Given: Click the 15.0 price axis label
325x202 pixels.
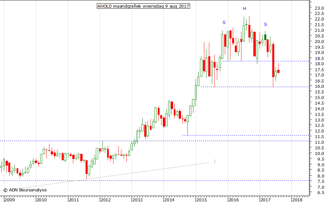Looking at the screenshot, I should coord(319,97).
